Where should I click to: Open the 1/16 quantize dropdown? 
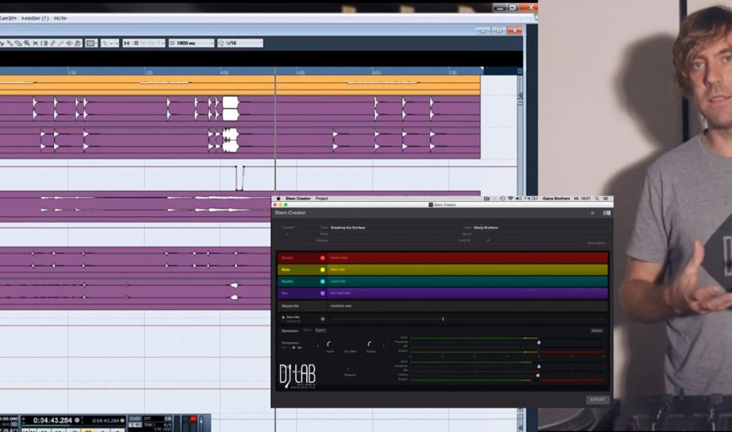coord(241,42)
